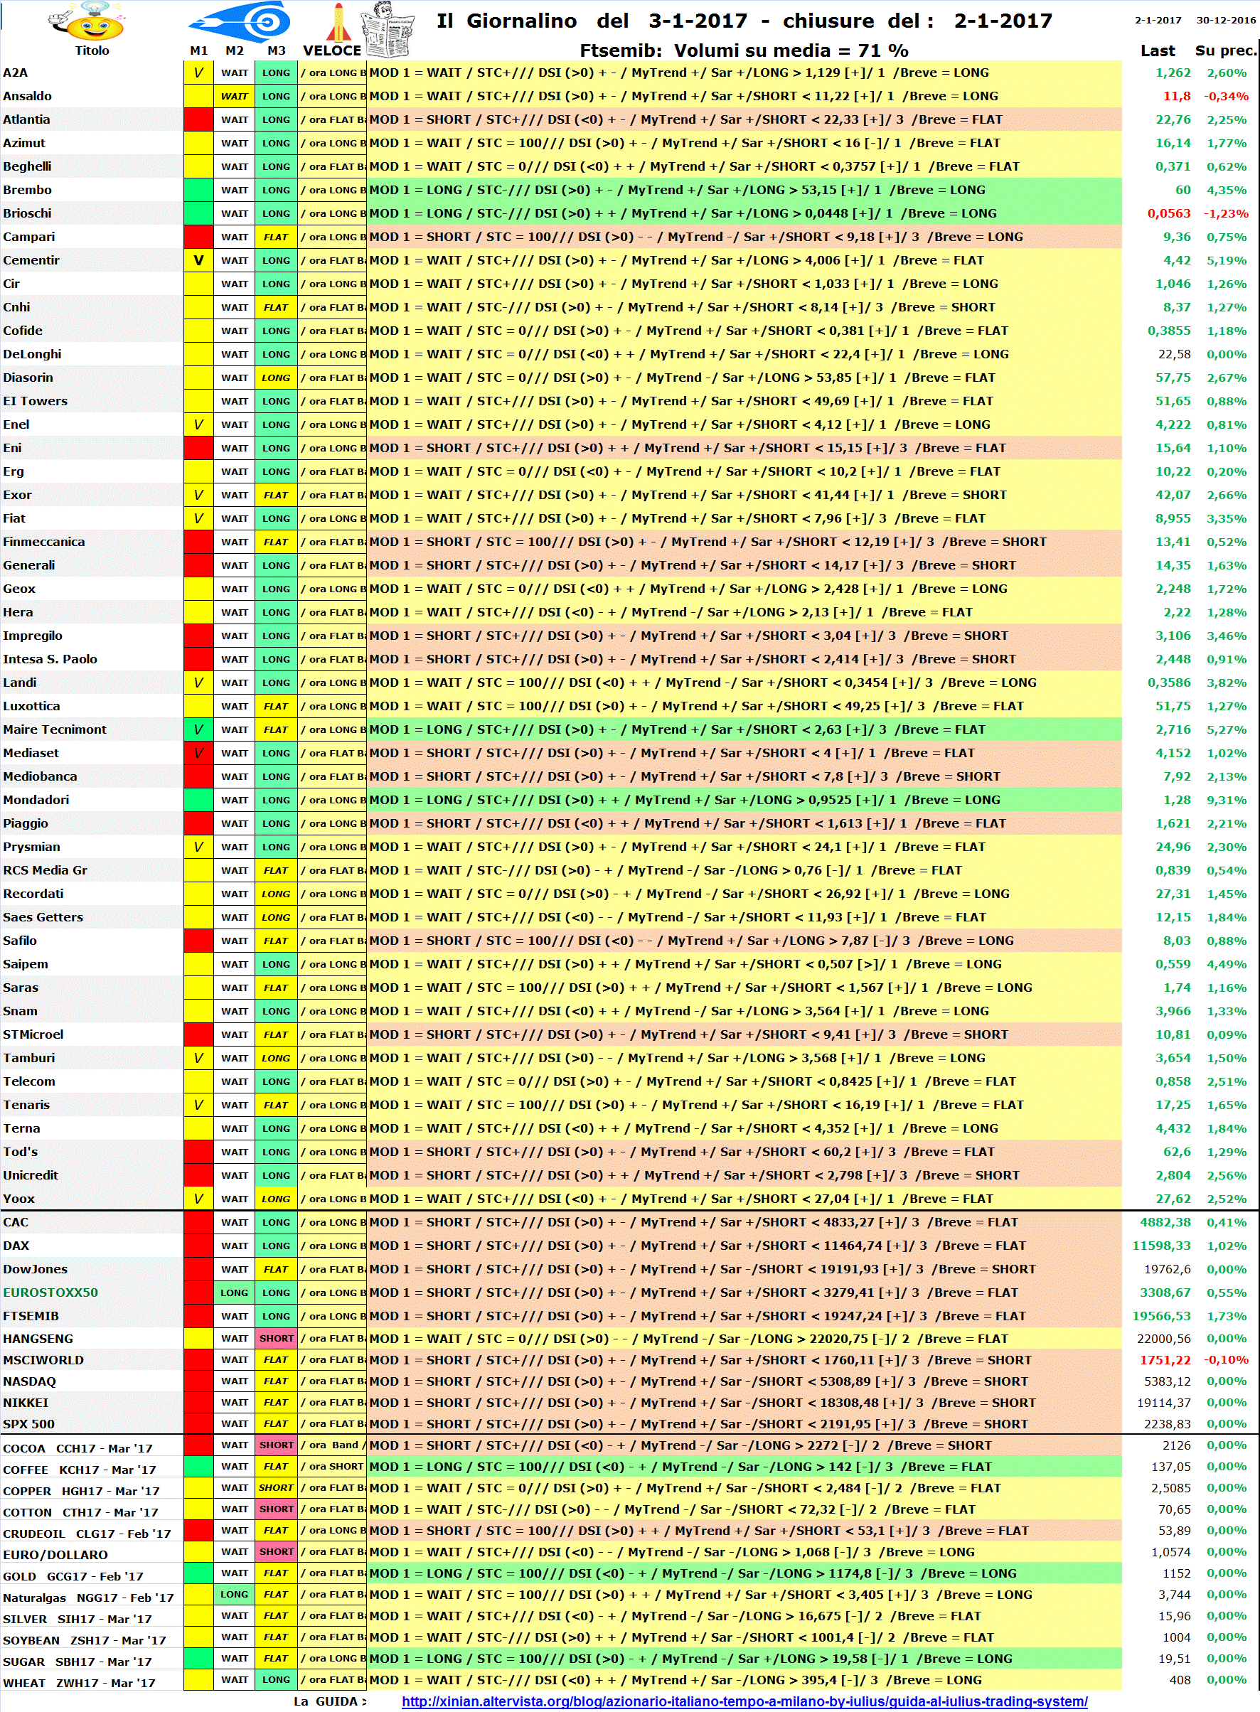This screenshot has width=1260, height=1712.
Task: Select the COFFEE KCH17 row title
Action: pyautogui.click(x=78, y=1470)
